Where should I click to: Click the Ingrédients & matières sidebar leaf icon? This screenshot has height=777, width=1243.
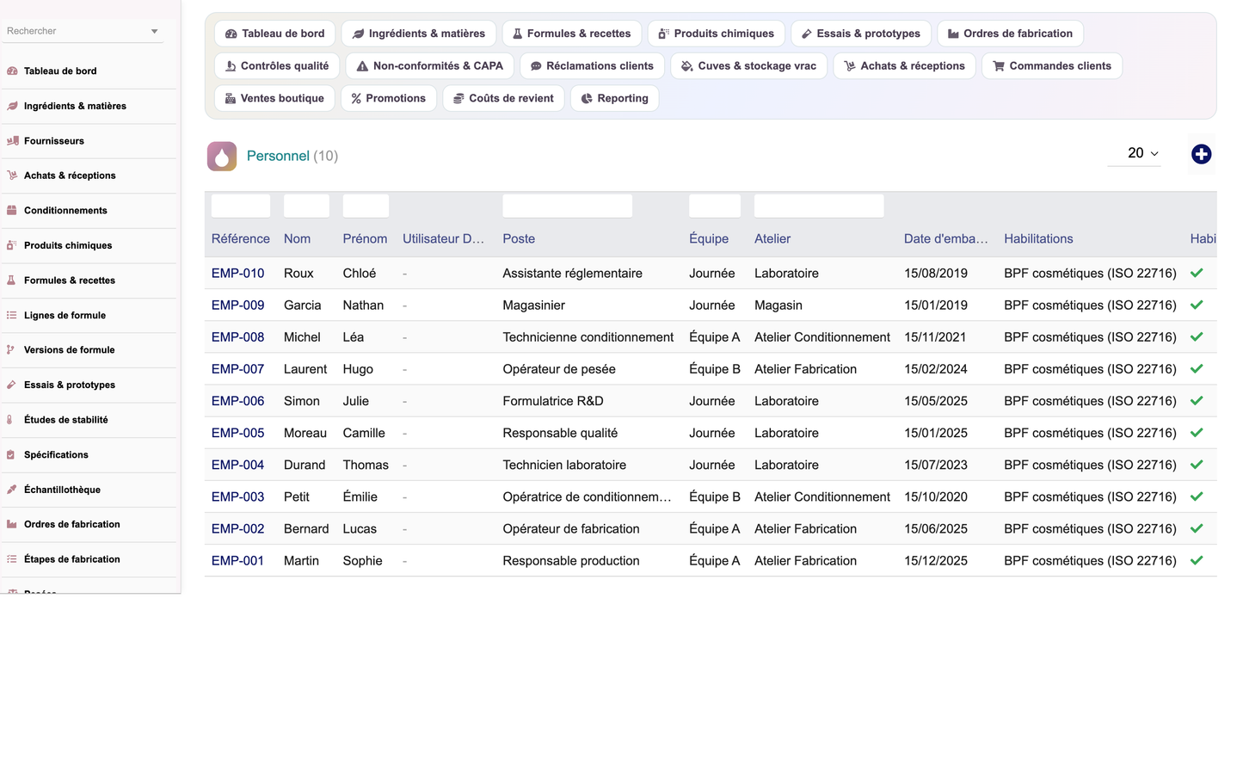pos(12,106)
